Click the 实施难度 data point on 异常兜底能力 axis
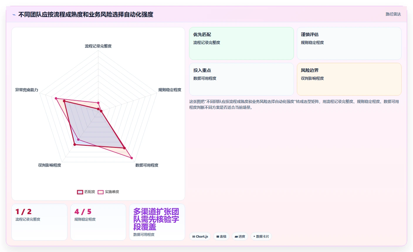The image size is (413, 252). click(56, 99)
